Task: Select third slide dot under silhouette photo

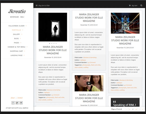Action: (54, 43)
